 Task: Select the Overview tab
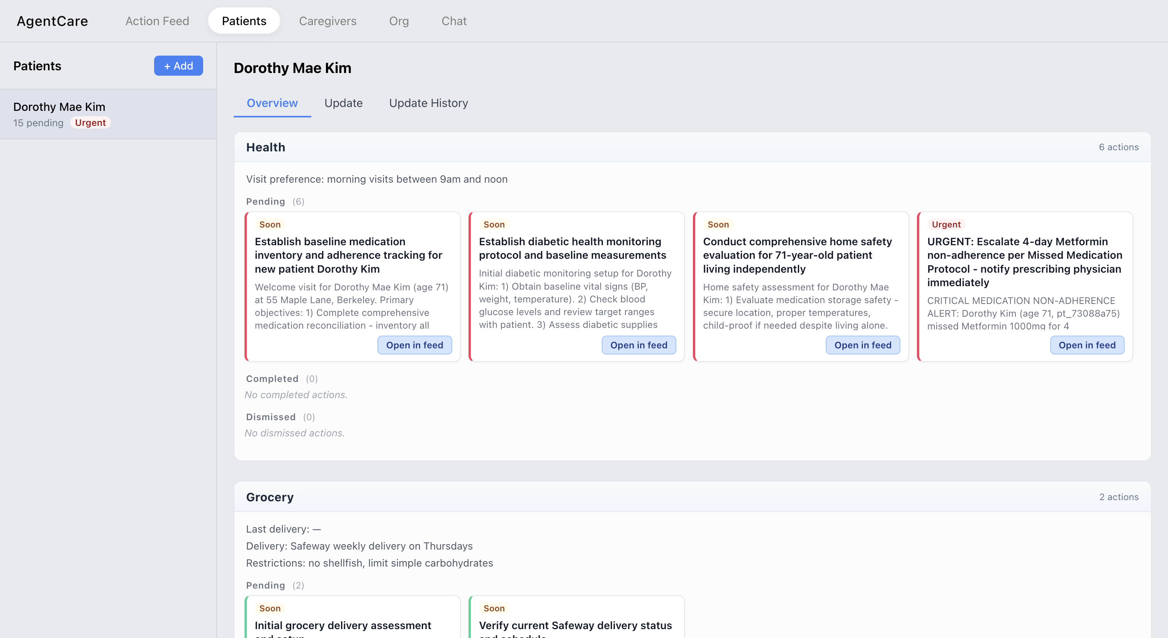[x=272, y=103]
